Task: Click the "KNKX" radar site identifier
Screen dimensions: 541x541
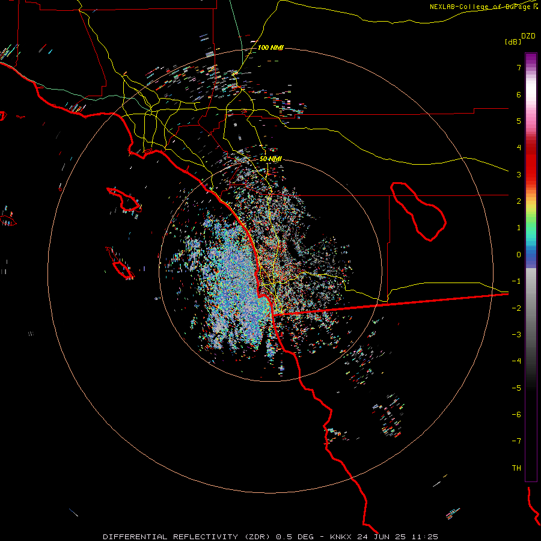Action: click(341, 537)
